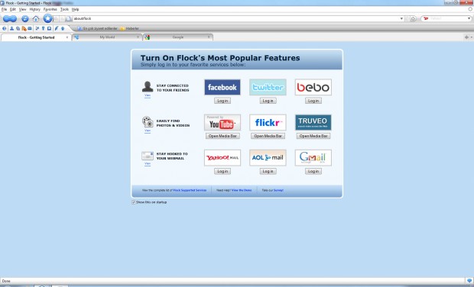
Task: Click the Go arrow next to address bar
Action: pos(413,19)
